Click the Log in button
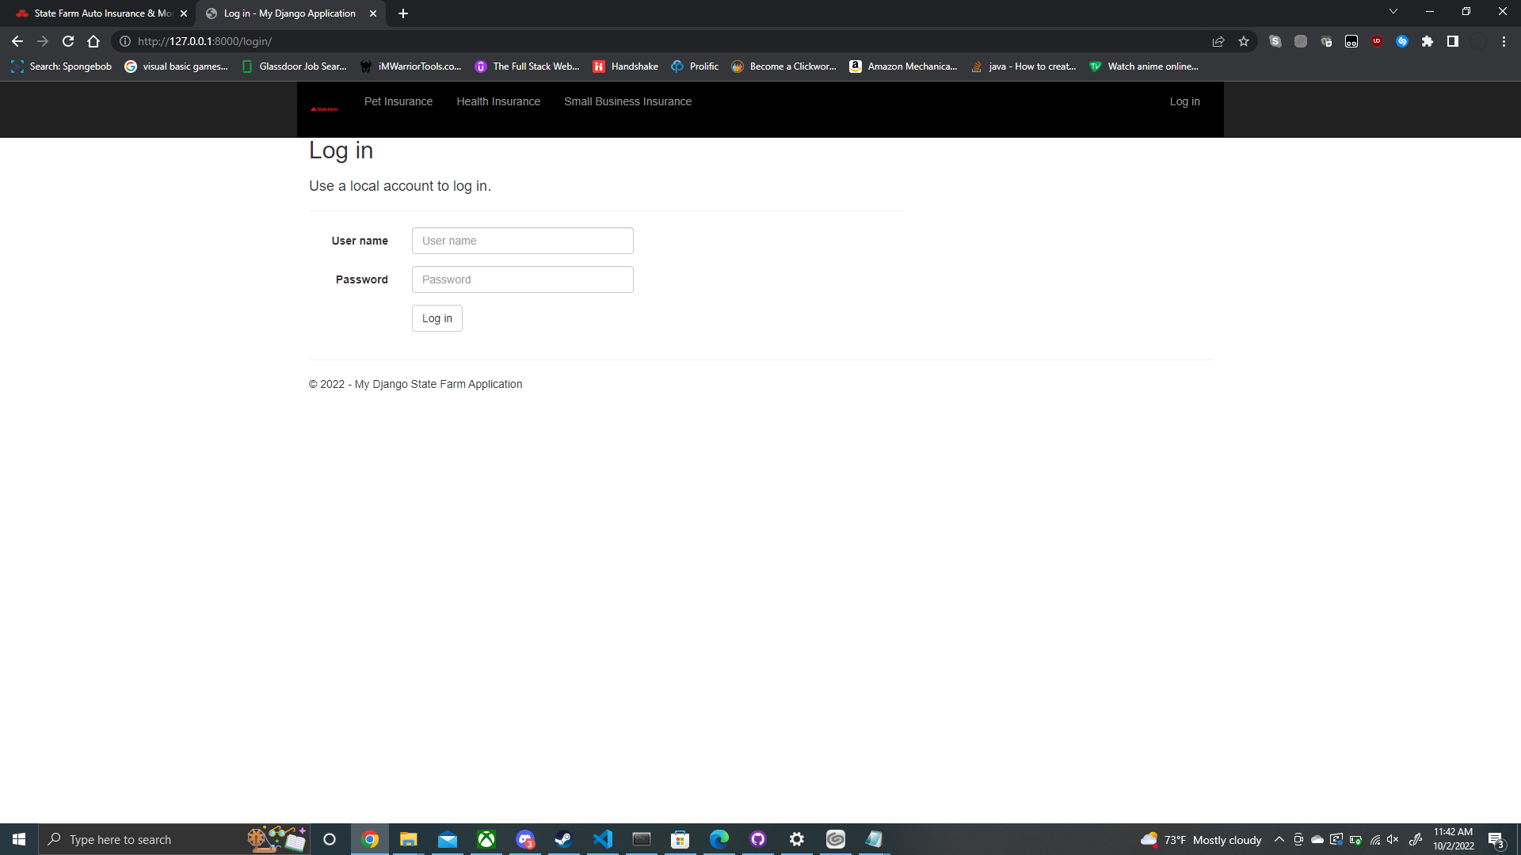Screen dimensions: 1521x855 [436, 318]
